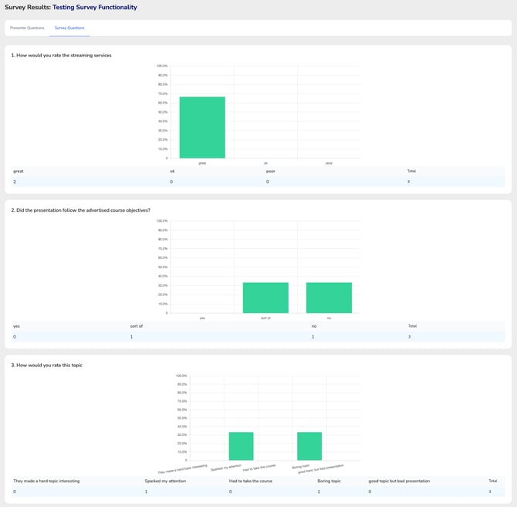Select the Survey Questions tab
Image resolution: width=517 pixels, height=507 pixels.
coord(69,28)
